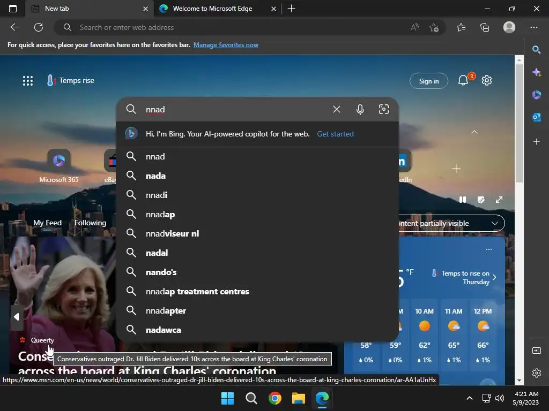Click the page vertical scrollbar thumb
Image resolution: width=549 pixels, height=411 pixels.
click(x=519, y=123)
